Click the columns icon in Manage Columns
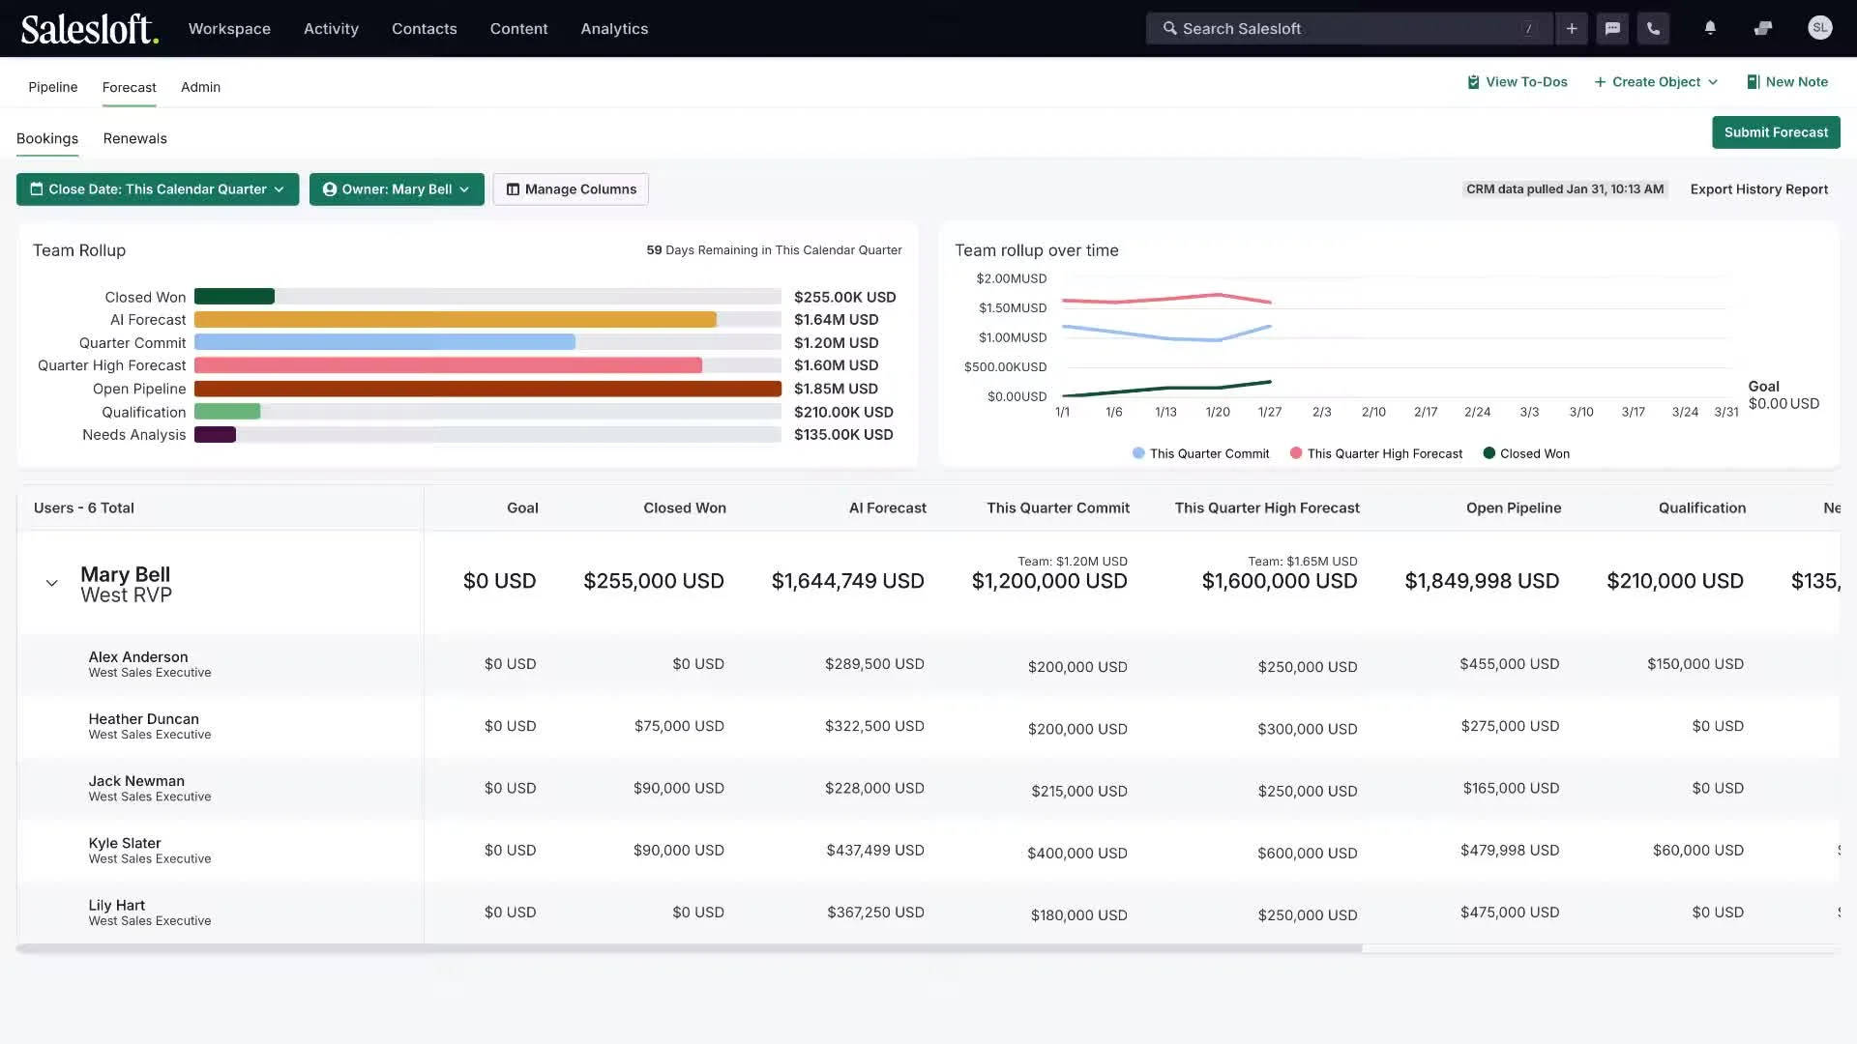Screen dimensions: 1857x1044 [x=514, y=189]
